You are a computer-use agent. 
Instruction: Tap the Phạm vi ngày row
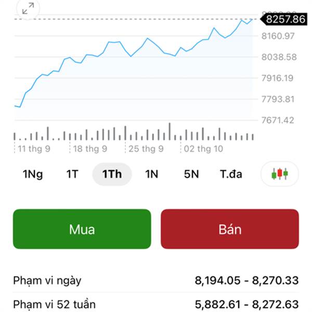pyautogui.click(x=156, y=281)
